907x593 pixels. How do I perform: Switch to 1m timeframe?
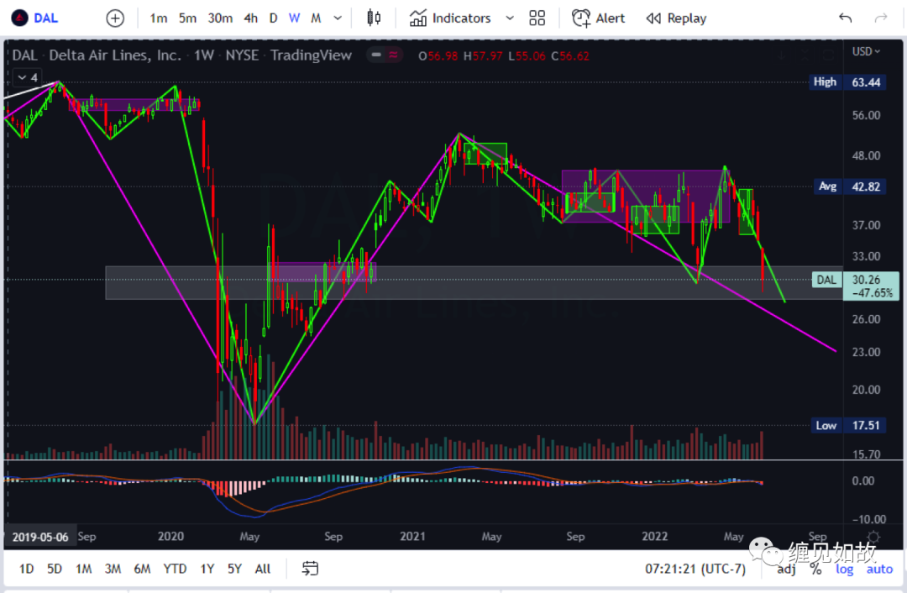159,18
